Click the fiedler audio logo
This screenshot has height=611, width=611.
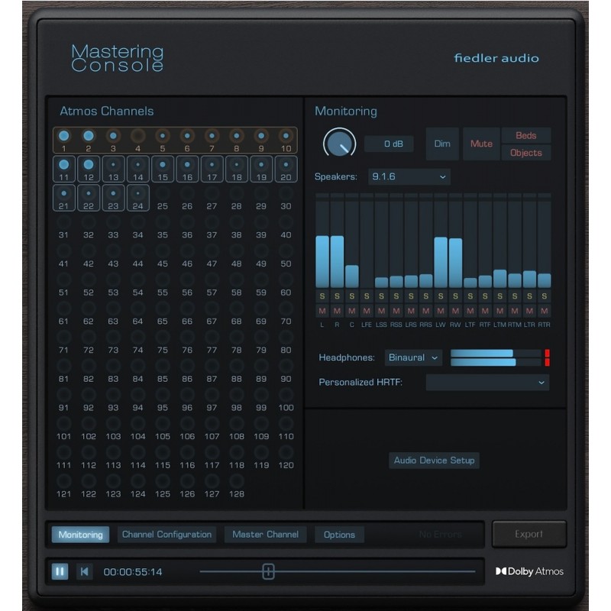(496, 57)
